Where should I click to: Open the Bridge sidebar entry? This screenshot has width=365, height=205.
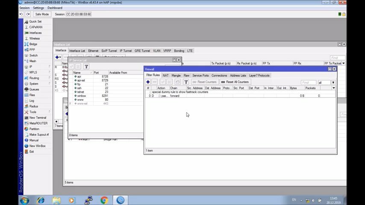pyautogui.click(x=33, y=44)
